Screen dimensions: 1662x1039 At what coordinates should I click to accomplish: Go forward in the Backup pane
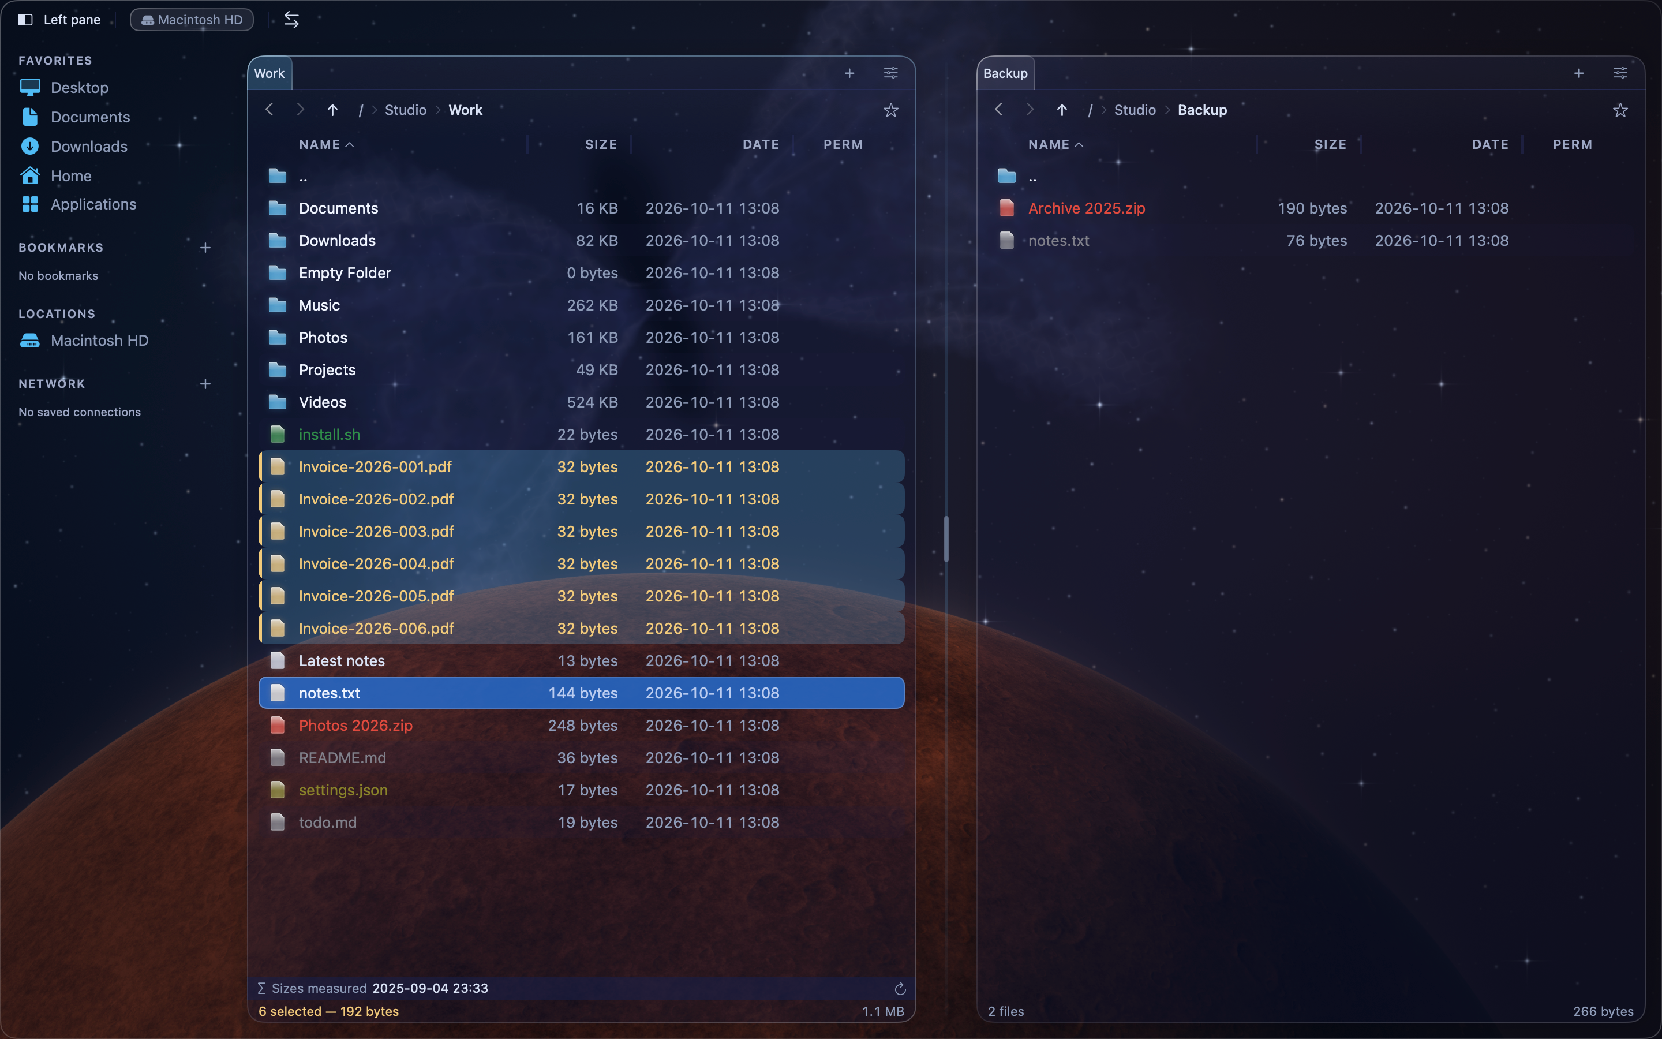(1030, 110)
